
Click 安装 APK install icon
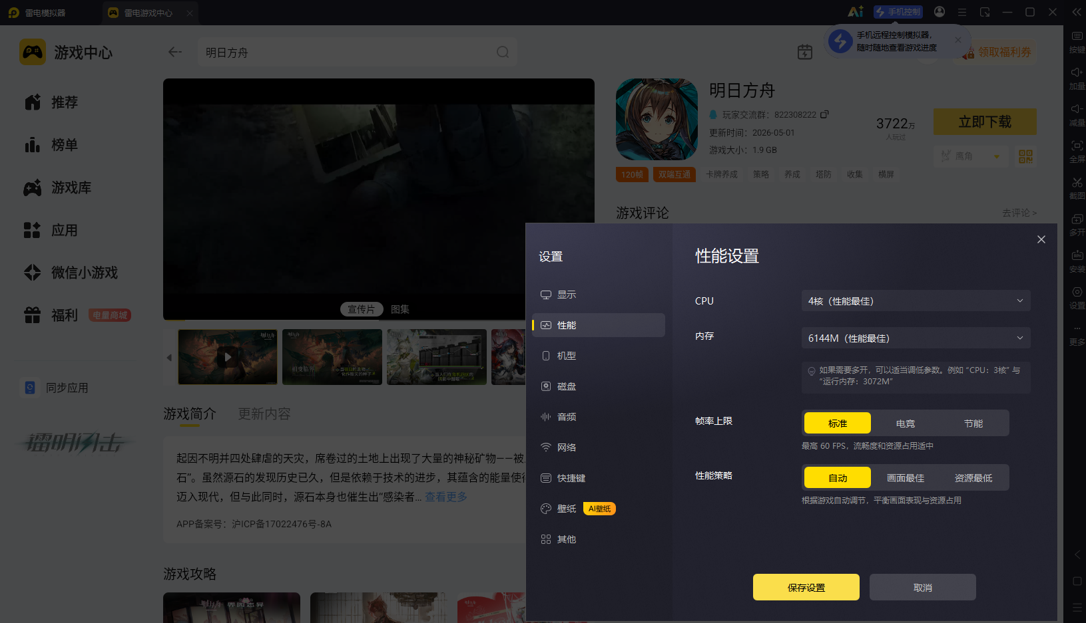[x=1077, y=261]
